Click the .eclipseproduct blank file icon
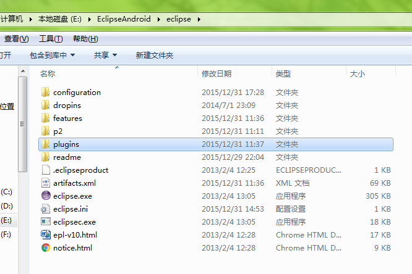 coord(46,170)
